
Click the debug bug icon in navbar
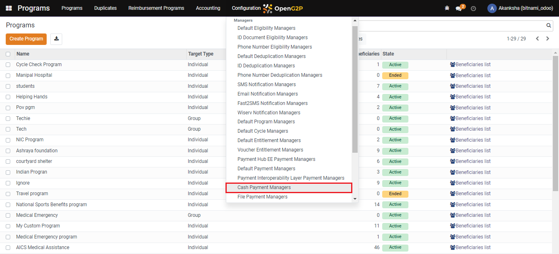[x=447, y=8]
